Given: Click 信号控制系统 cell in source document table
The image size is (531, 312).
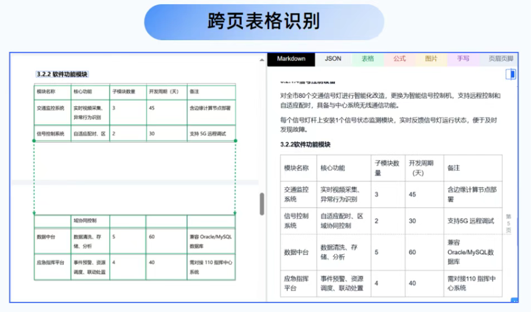Looking at the screenshot, I should (x=53, y=134).
